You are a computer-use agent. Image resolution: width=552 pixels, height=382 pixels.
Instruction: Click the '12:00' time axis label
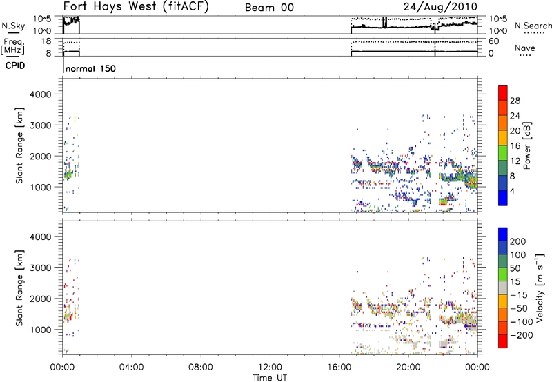tap(270, 368)
